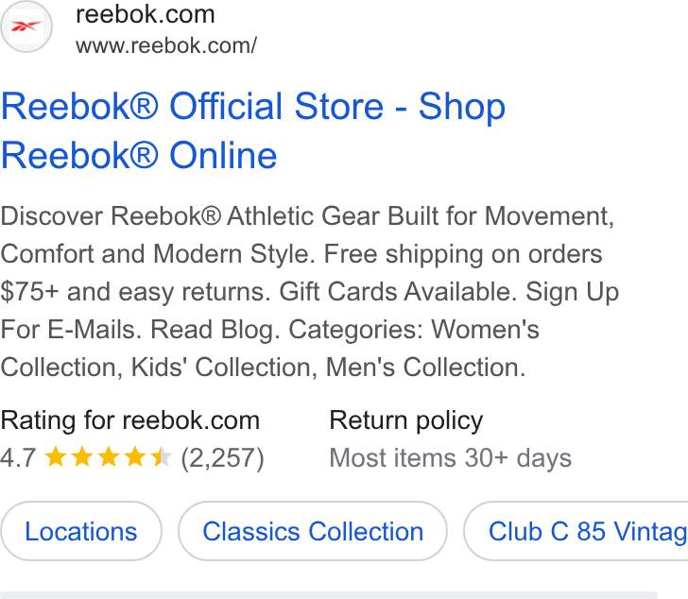Viewport: 688px width, 599px height.
Task: Click the half-filled fifth rating star
Action: [x=161, y=456]
